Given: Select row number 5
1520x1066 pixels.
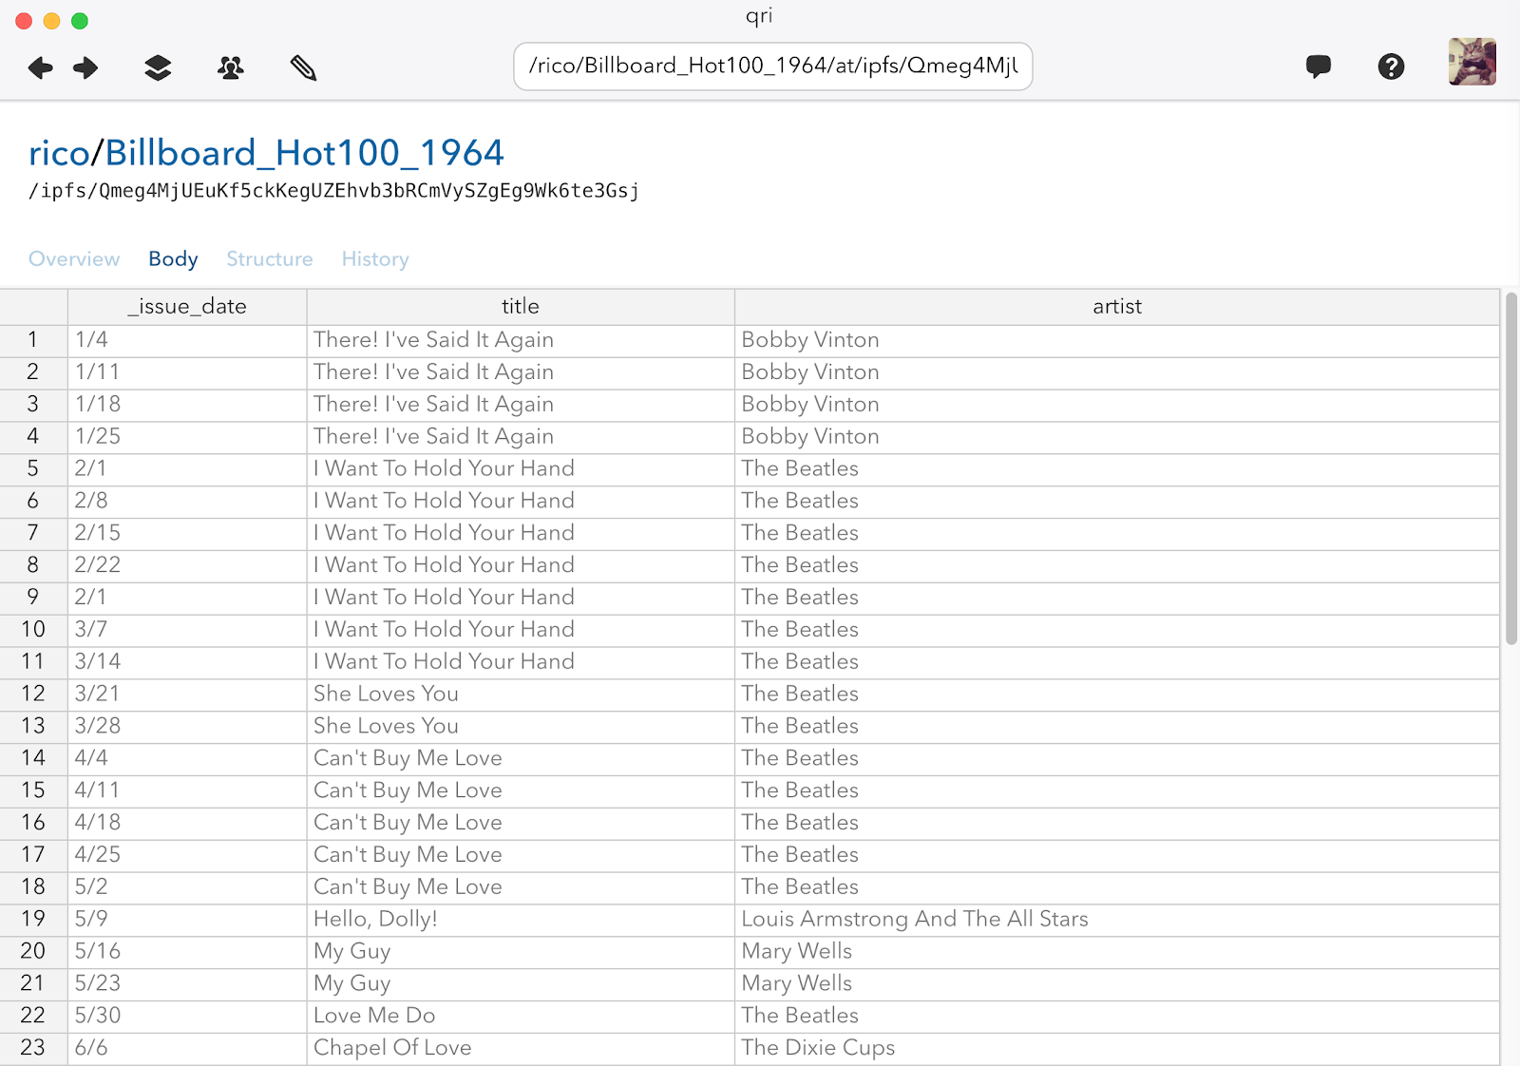Looking at the screenshot, I should [x=33, y=469].
